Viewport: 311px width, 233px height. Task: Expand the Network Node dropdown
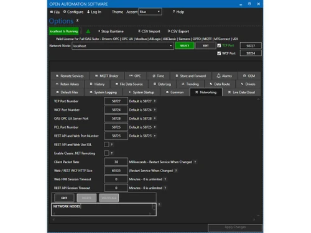[170, 46]
